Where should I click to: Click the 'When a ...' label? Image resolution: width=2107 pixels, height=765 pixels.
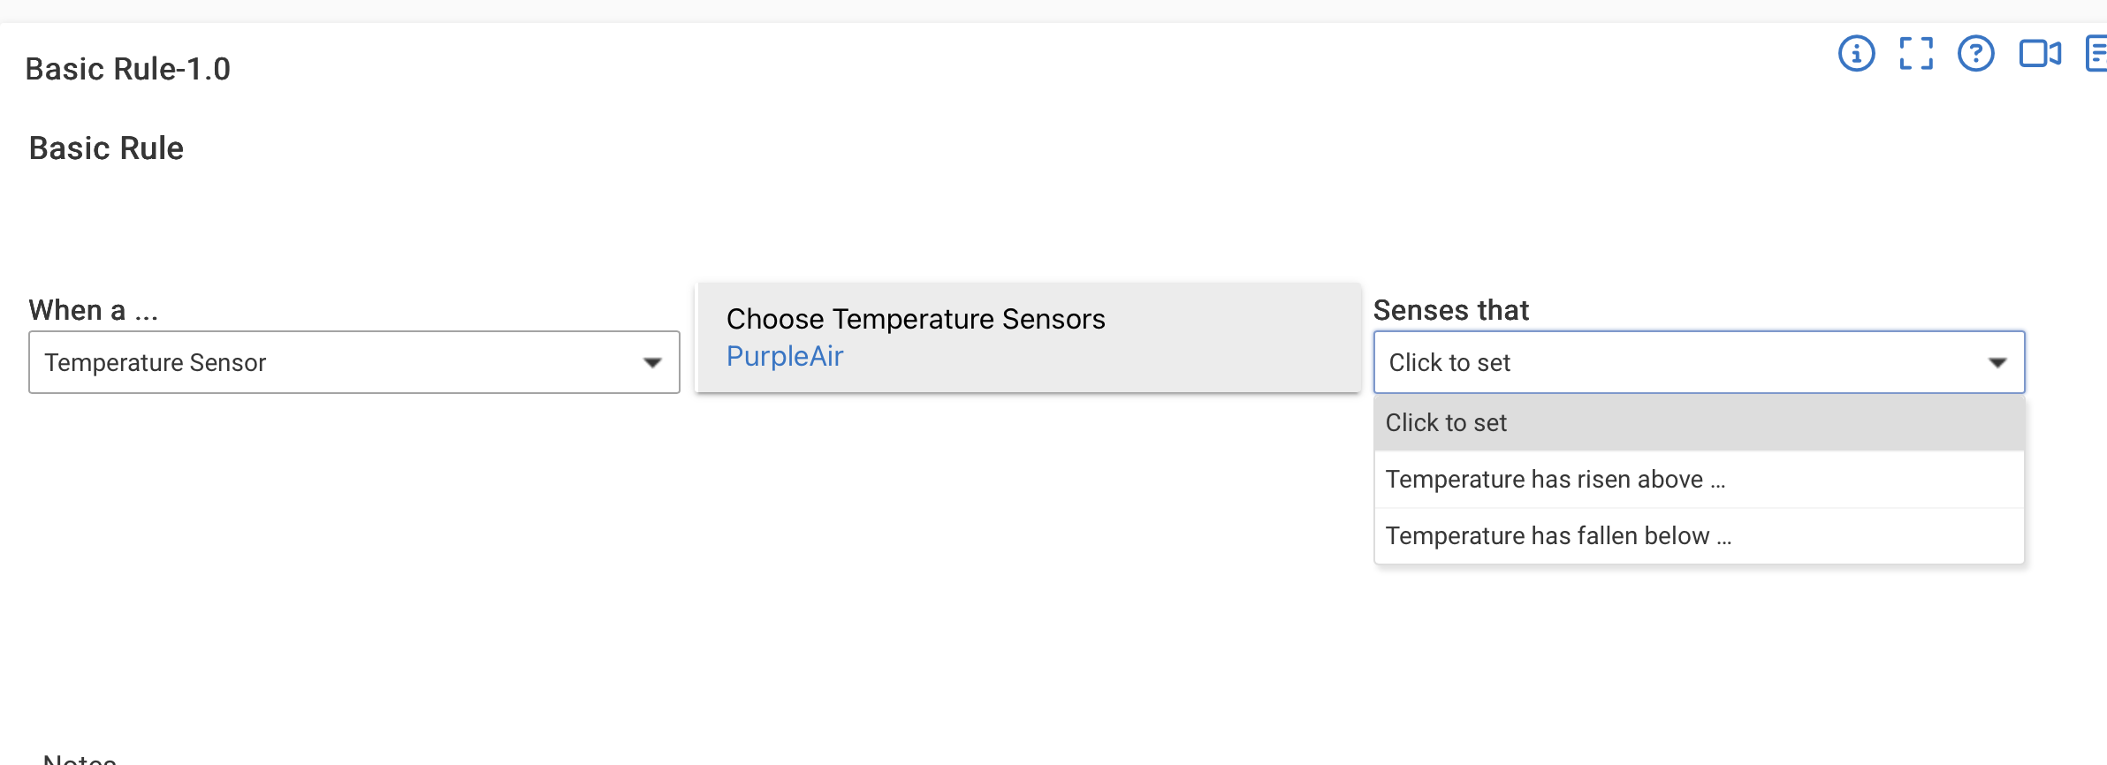(94, 310)
